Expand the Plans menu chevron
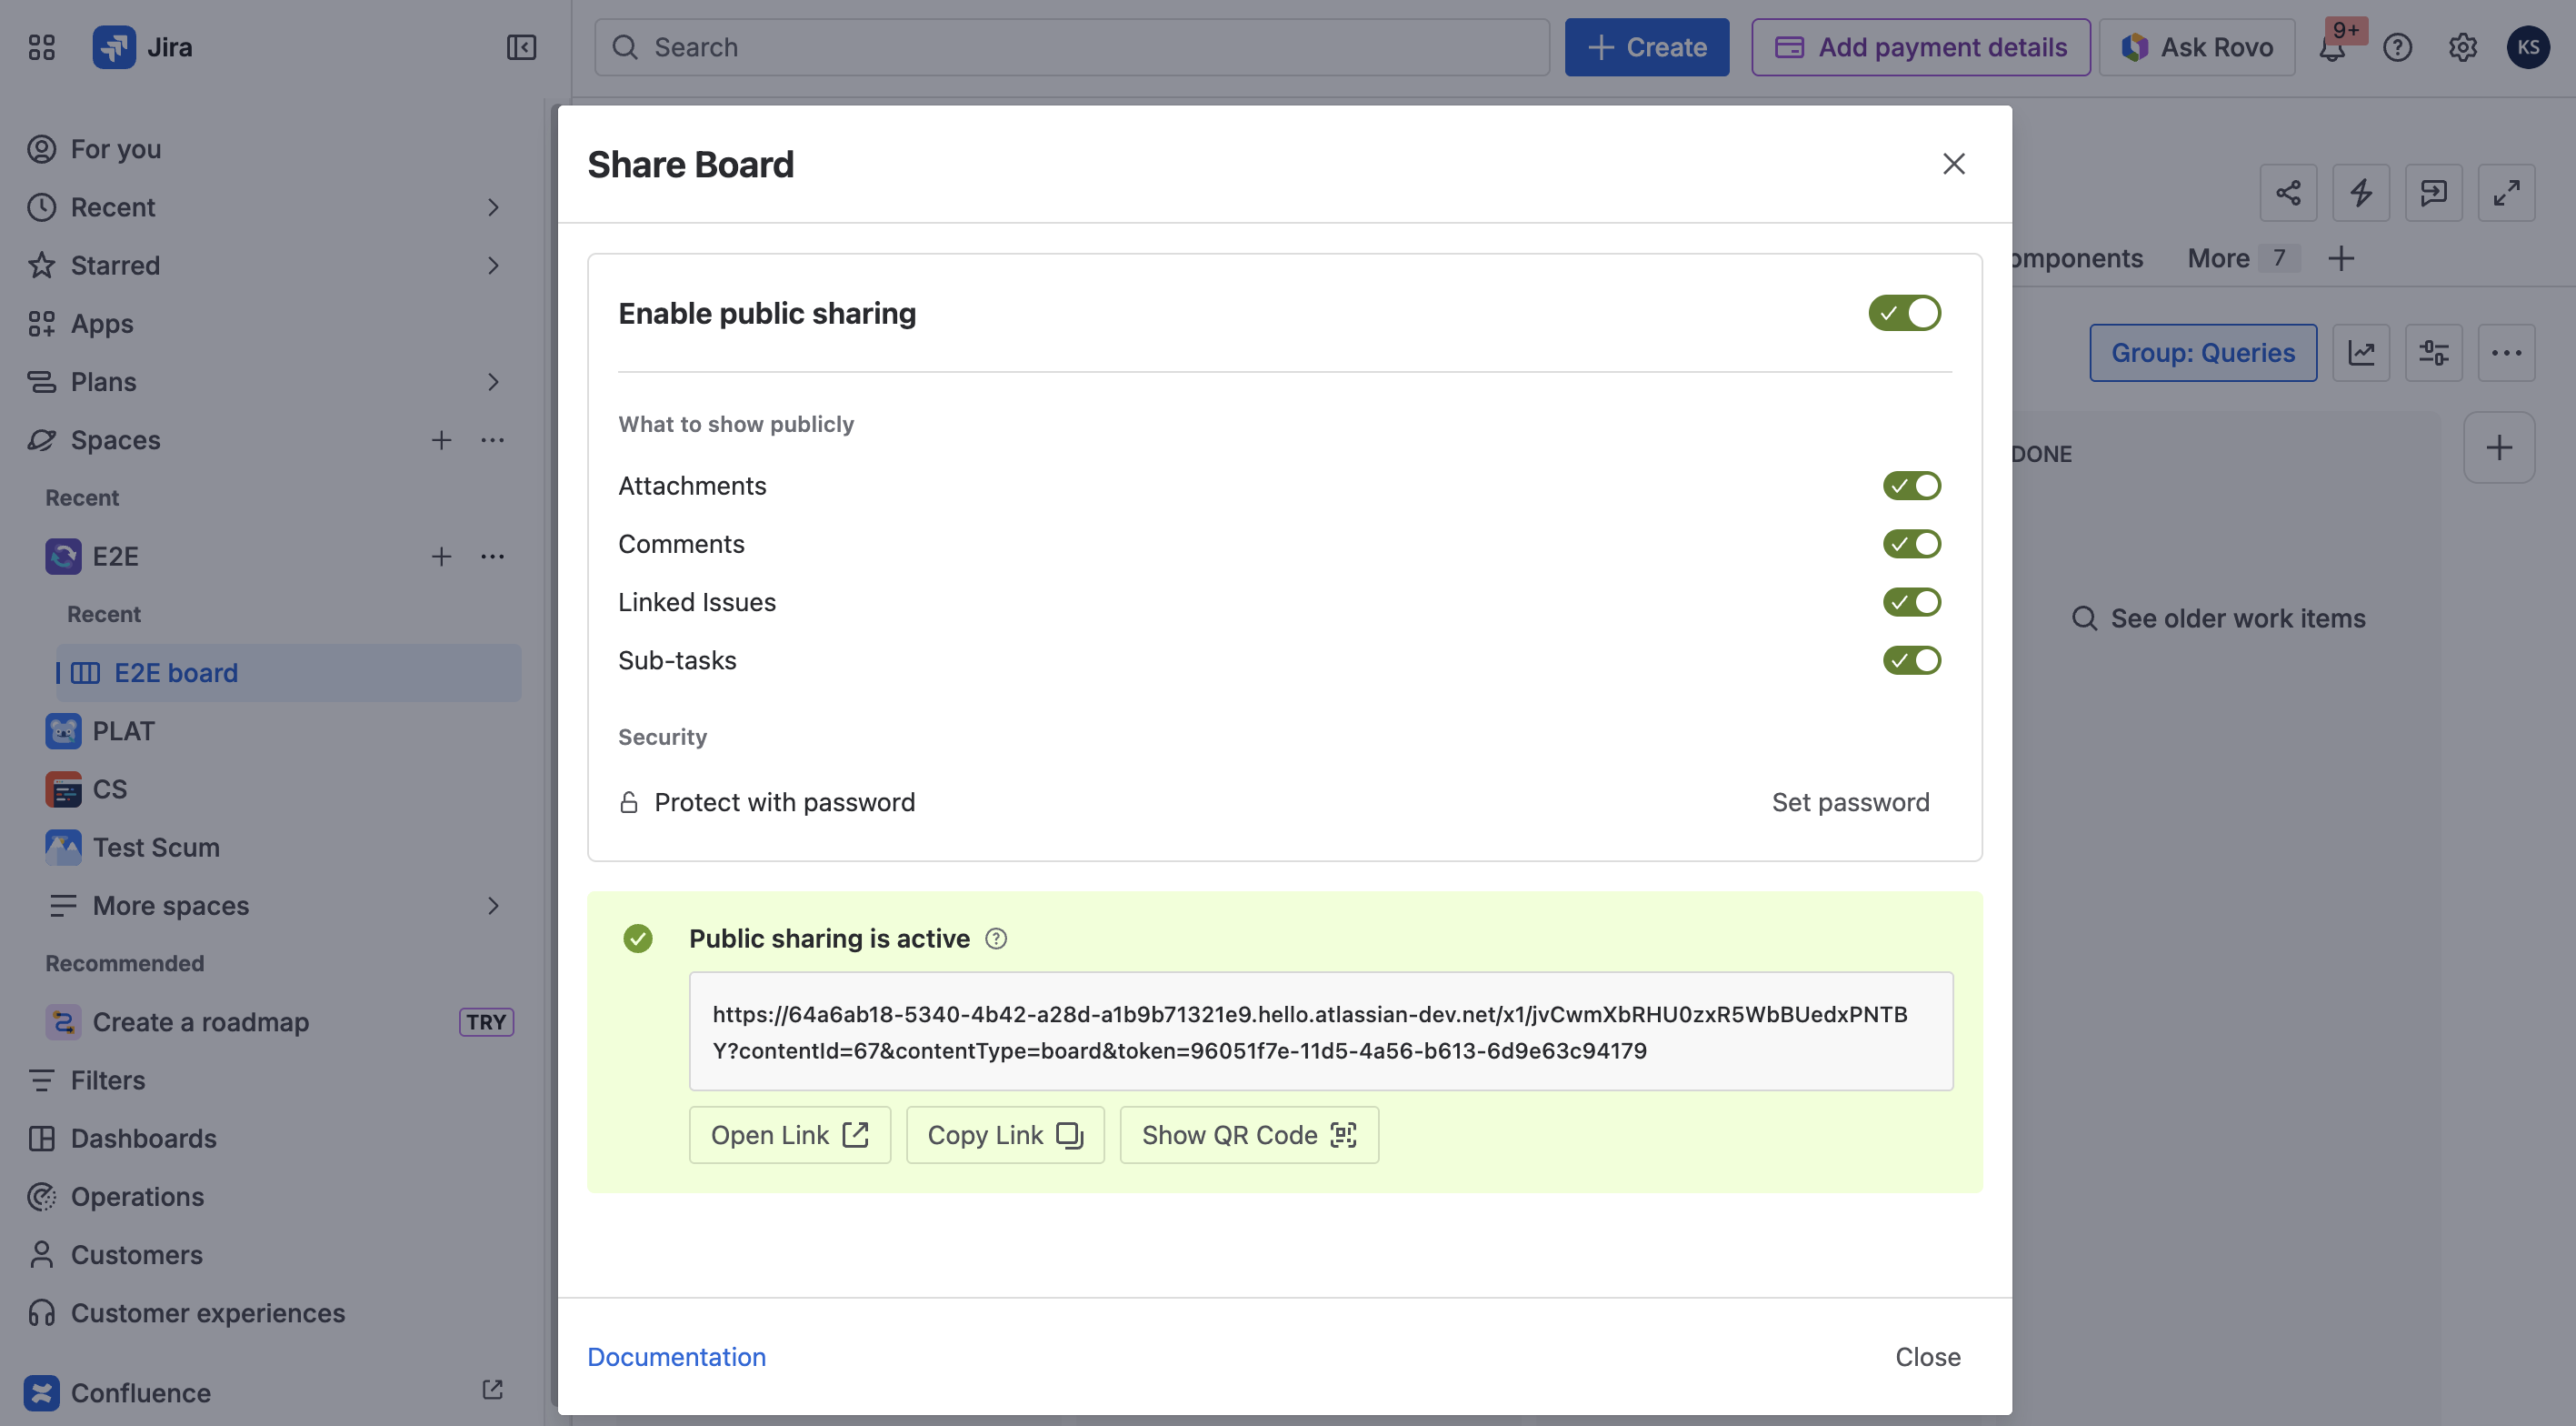Image resolution: width=2576 pixels, height=1426 pixels. click(x=493, y=382)
